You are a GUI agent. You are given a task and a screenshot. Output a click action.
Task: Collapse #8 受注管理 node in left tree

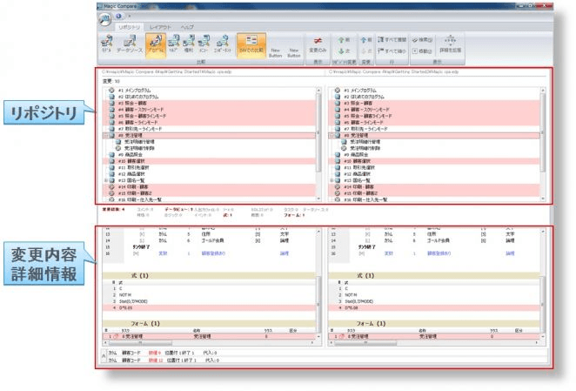point(105,136)
